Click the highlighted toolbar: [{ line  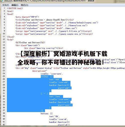47,77
